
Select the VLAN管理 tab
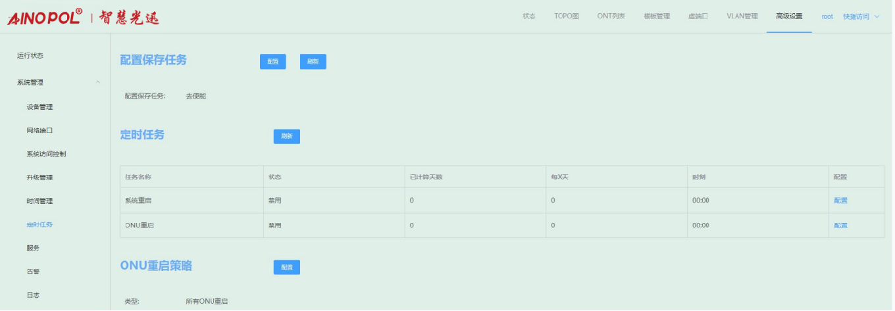coord(742,16)
